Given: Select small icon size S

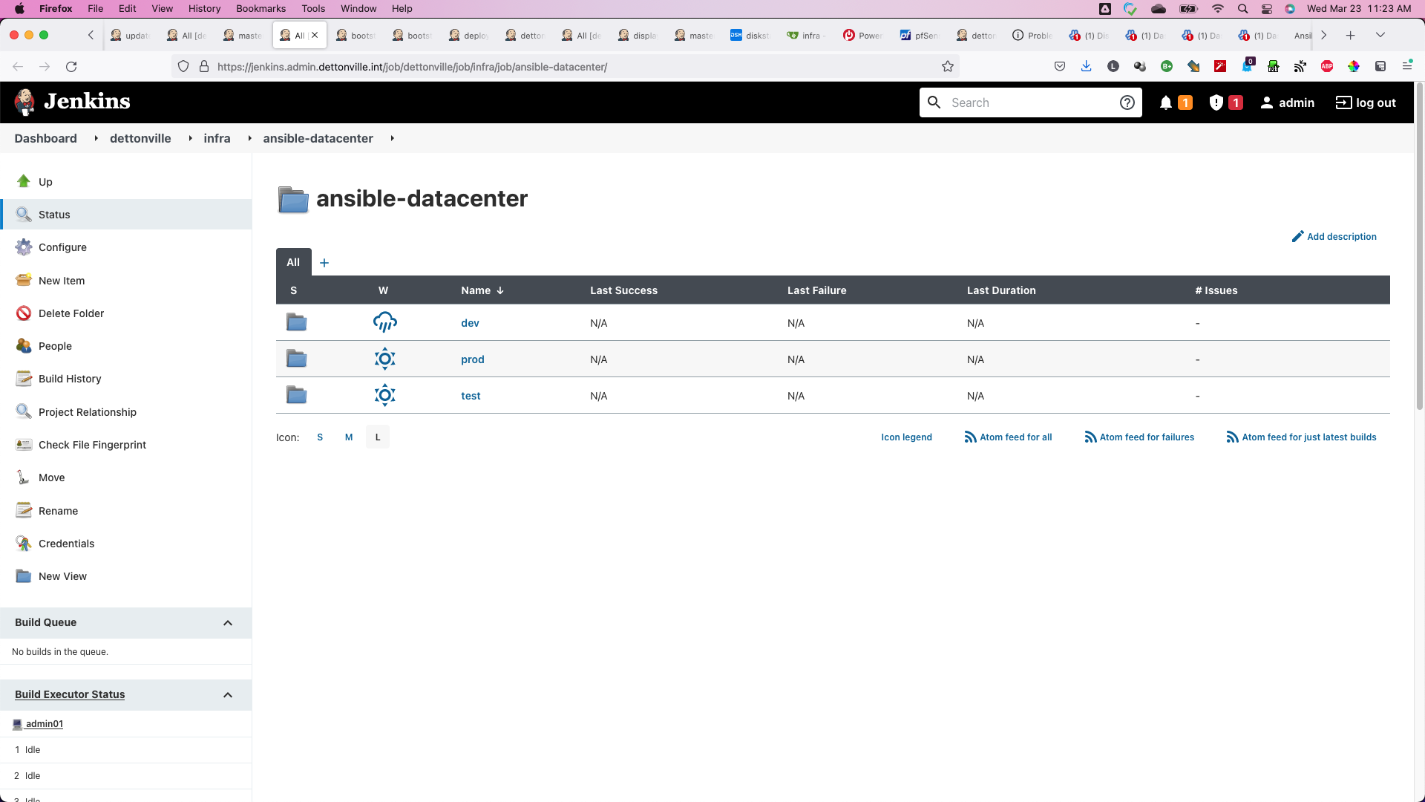Looking at the screenshot, I should coord(320,437).
